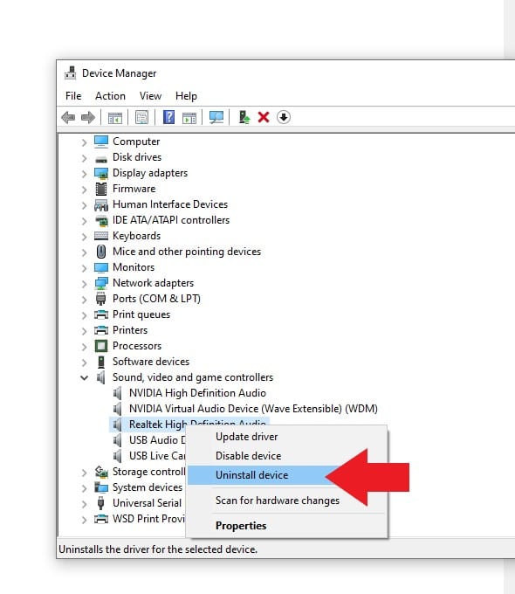Expand the Printers node
The image size is (515, 594).
[84, 331]
